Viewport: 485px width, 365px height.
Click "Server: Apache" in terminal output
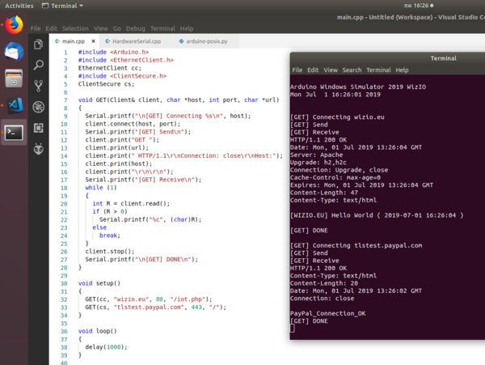(x=316, y=155)
